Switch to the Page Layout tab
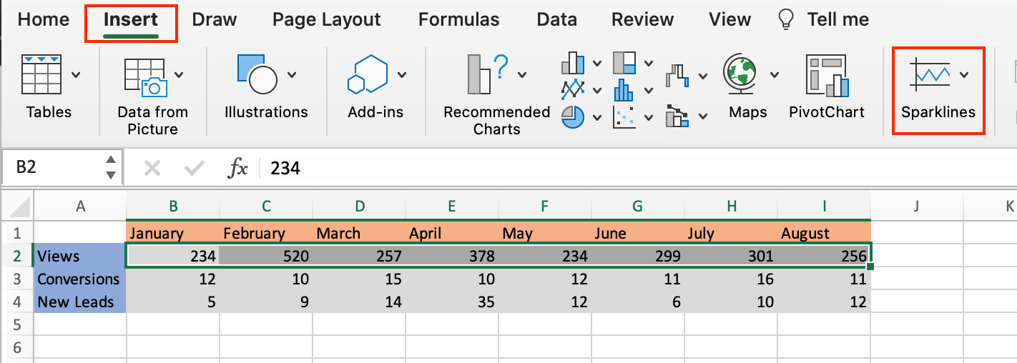 327,20
